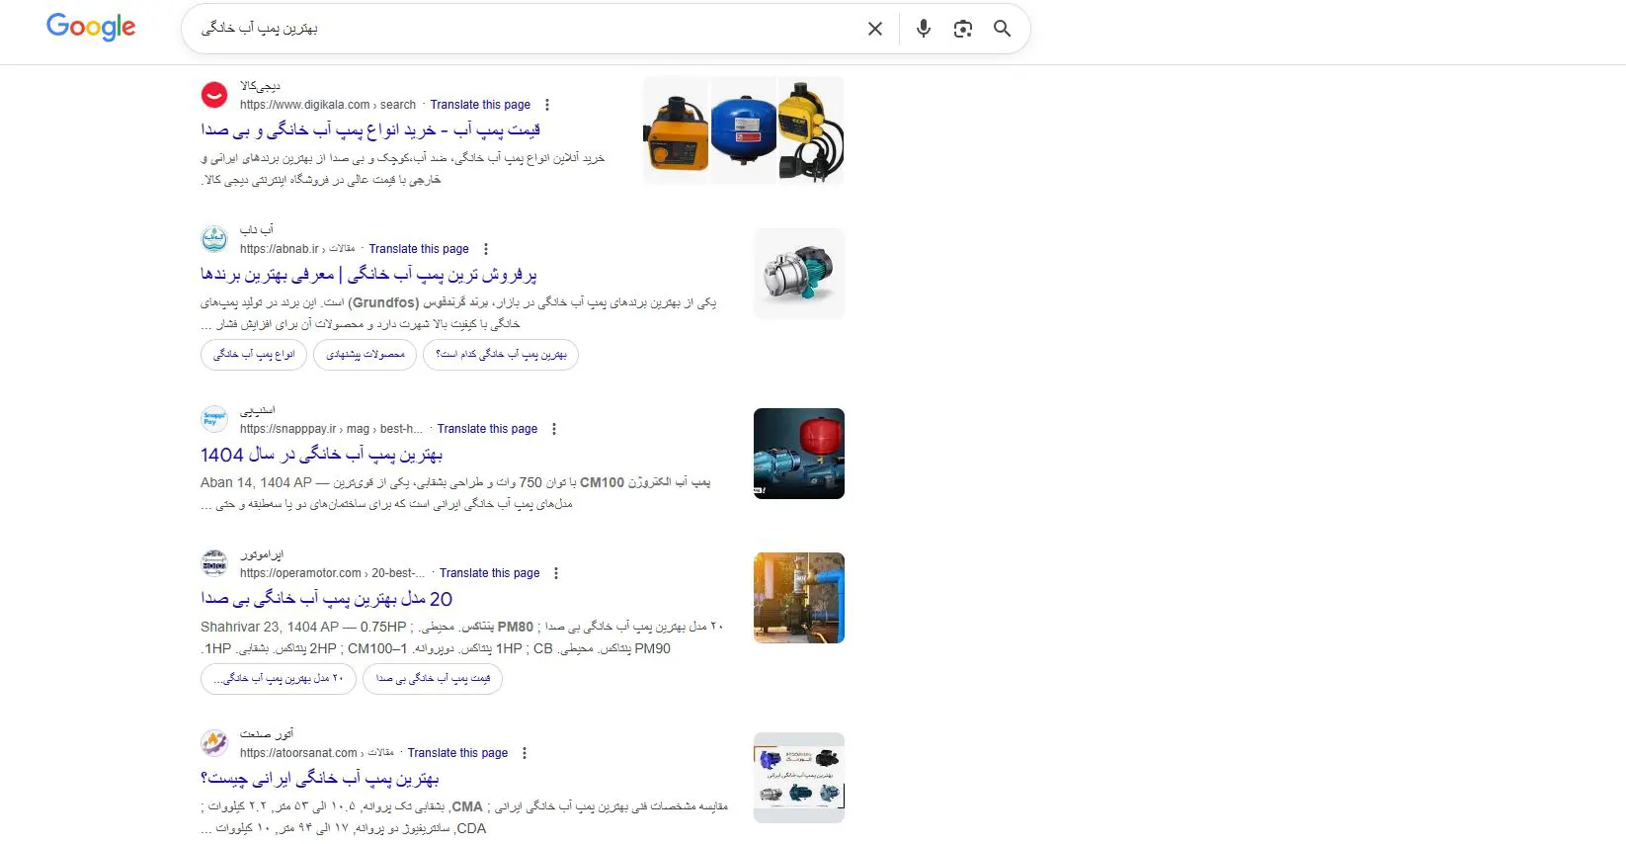Translate the digikala.com result page

[x=480, y=105]
